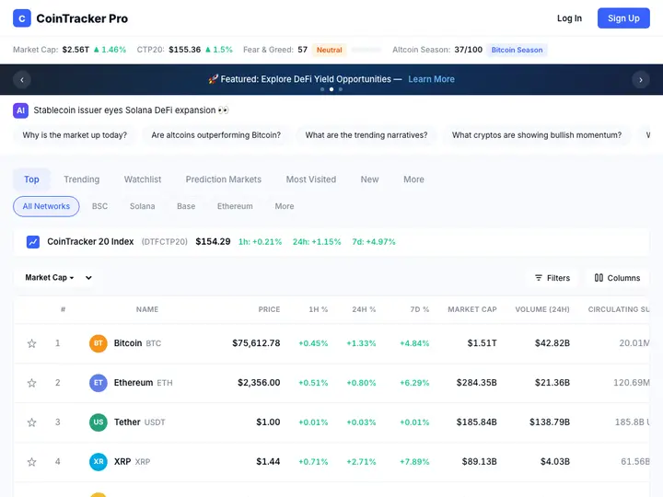Click the Bitcoin BT coin icon
Image resolution: width=663 pixels, height=497 pixels.
pyautogui.click(x=99, y=343)
